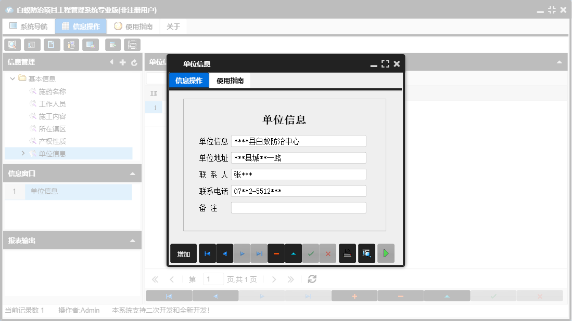This screenshot has height=321, width=572.
Task: Collapse the 基本信息 folder
Action: [x=12, y=78]
